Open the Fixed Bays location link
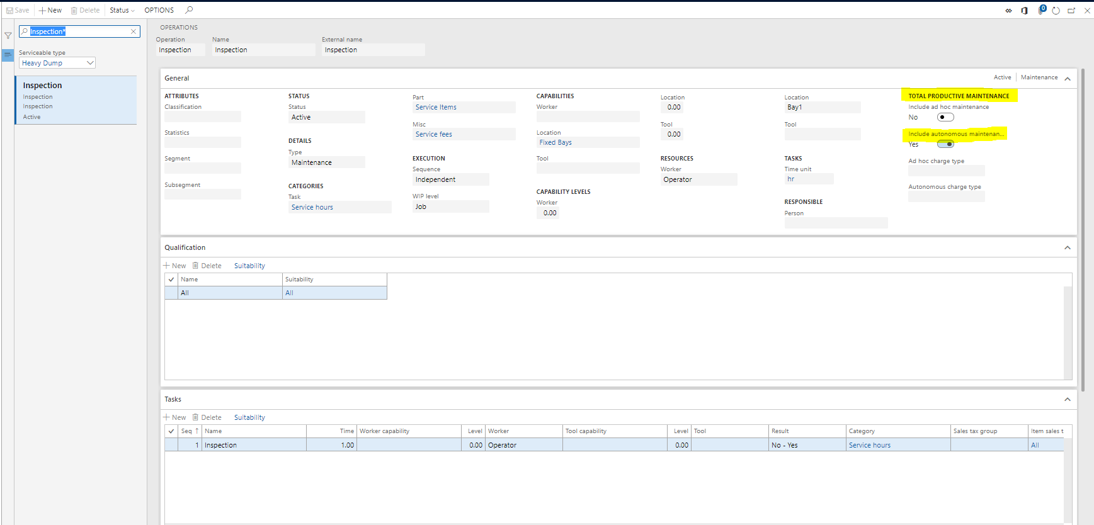Viewport: 1094px width, 525px height. 556,142
